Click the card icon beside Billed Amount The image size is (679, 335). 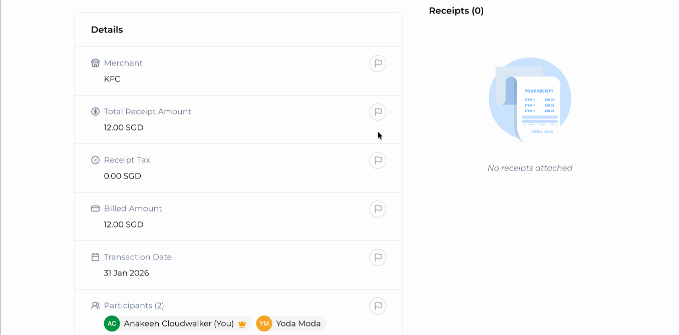(x=95, y=208)
